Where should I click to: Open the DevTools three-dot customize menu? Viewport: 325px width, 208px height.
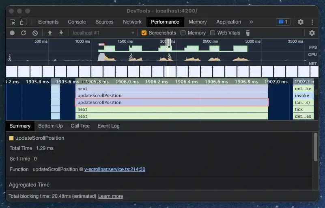[x=312, y=22]
